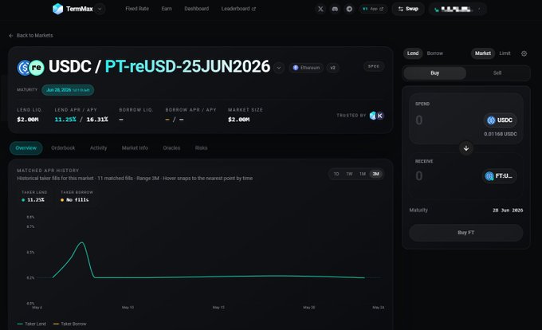Set chart range to 3M

click(375, 174)
